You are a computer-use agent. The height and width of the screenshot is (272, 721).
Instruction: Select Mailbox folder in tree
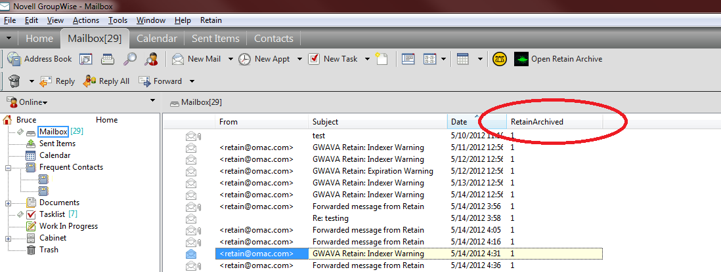click(x=53, y=132)
